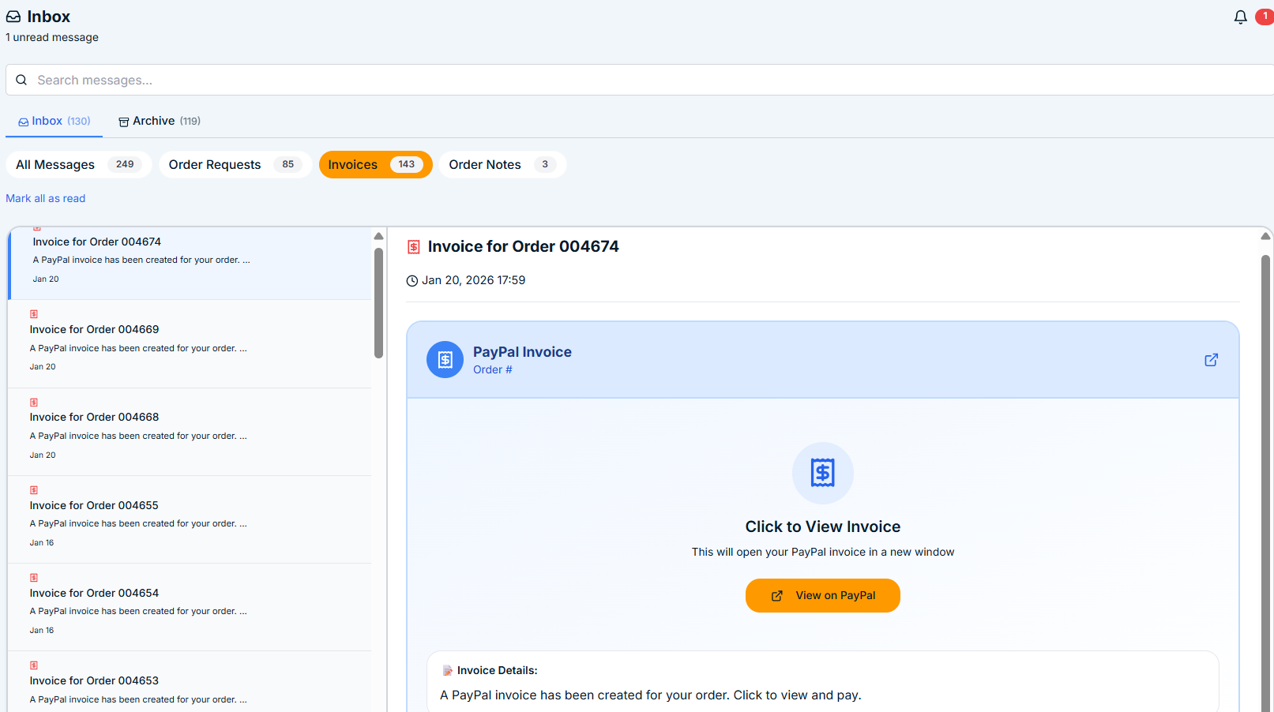Click the Search messages input field
The width and height of the screenshot is (1274, 712).
640,80
